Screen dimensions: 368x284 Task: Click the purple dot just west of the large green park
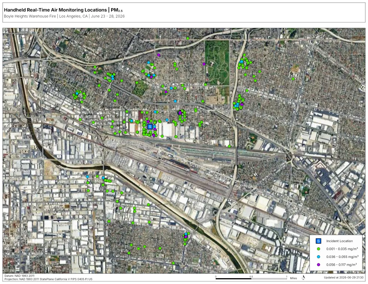tap(204, 64)
